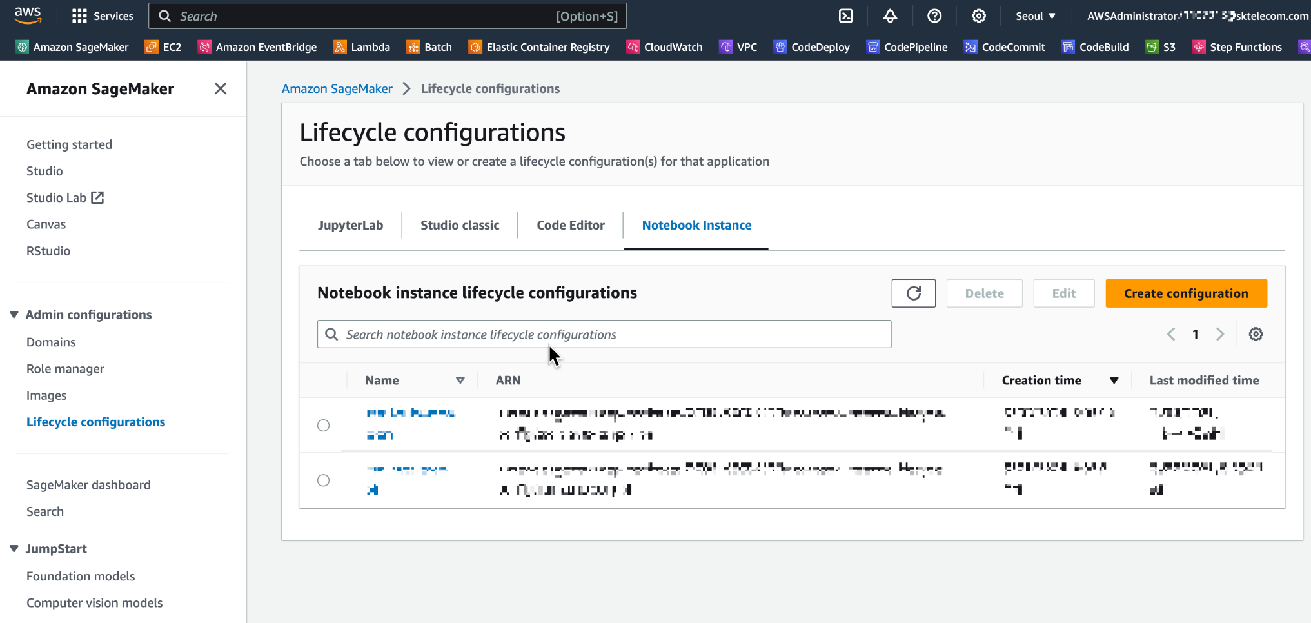1311x623 pixels.
Task: Open RStudio in the sidebar
Action: pyautogui.click(x=48, y=251)
